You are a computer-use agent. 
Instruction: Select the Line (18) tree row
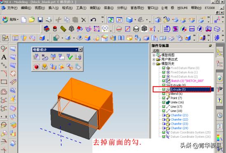[176, 111]
